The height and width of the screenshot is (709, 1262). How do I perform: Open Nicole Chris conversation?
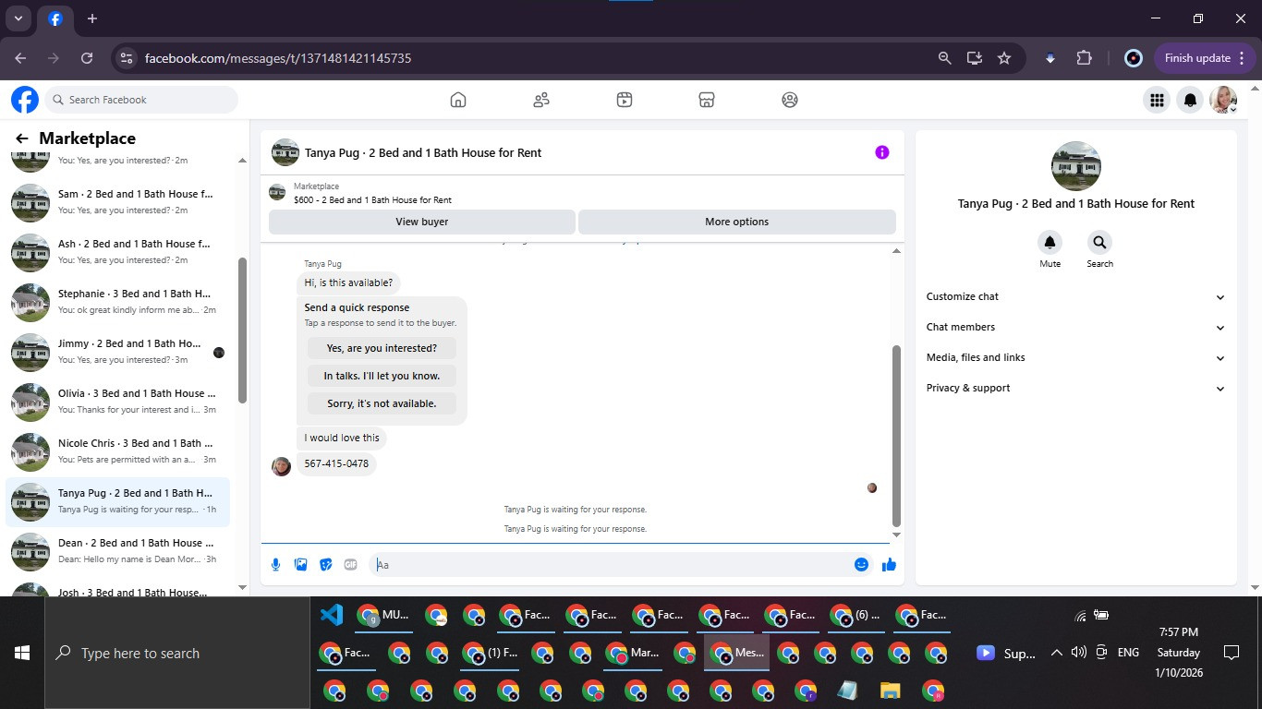[x=117, y=451]
